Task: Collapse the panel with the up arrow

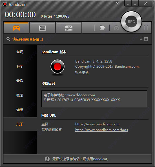Action: pyautogui.click(x=141, y=39)
